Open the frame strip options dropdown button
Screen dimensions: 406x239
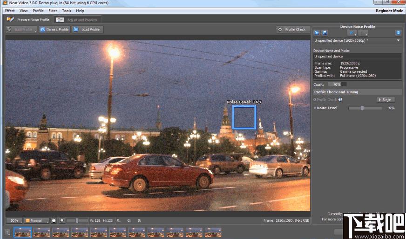[7, 233]
